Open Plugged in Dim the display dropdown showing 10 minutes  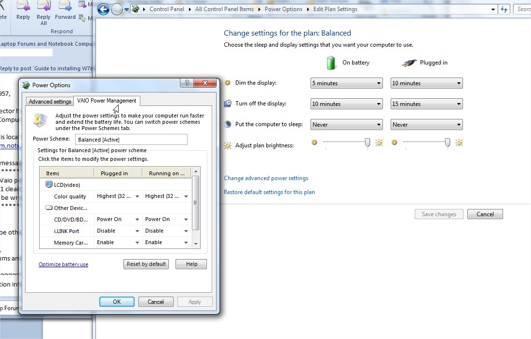click(427, 83)
